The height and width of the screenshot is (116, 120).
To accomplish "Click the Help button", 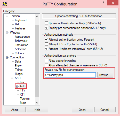I will point(37,110).
